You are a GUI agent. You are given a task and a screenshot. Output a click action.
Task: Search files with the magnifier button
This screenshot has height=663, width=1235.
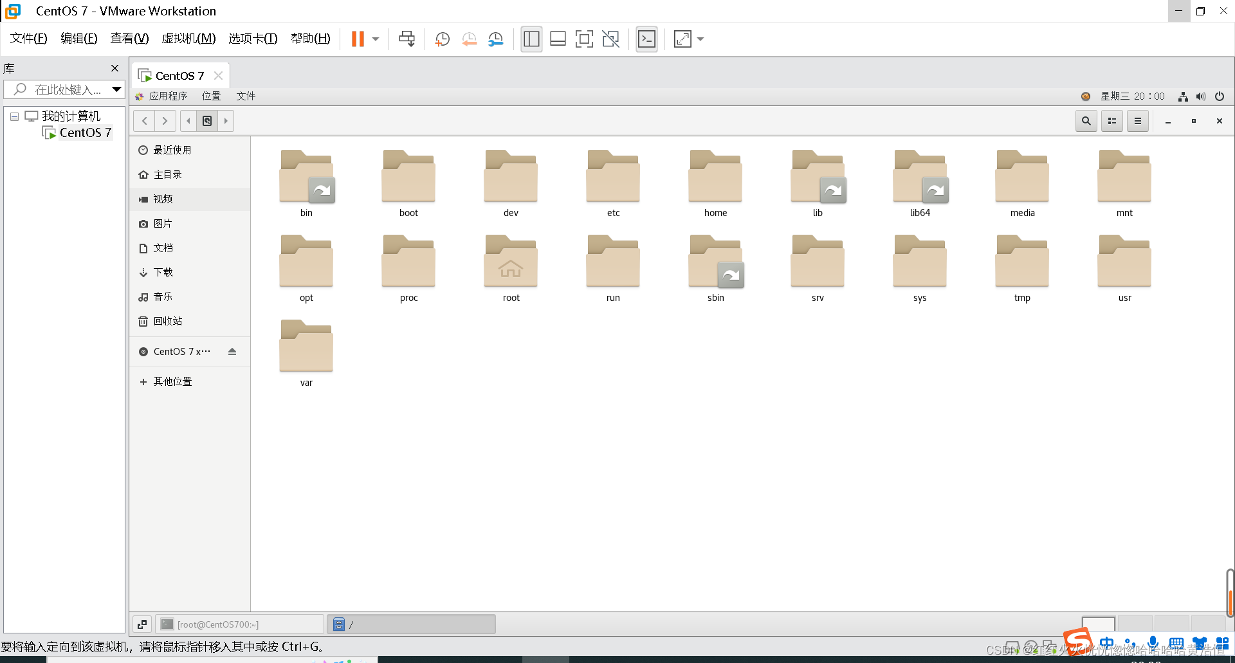coord(1086,121)
